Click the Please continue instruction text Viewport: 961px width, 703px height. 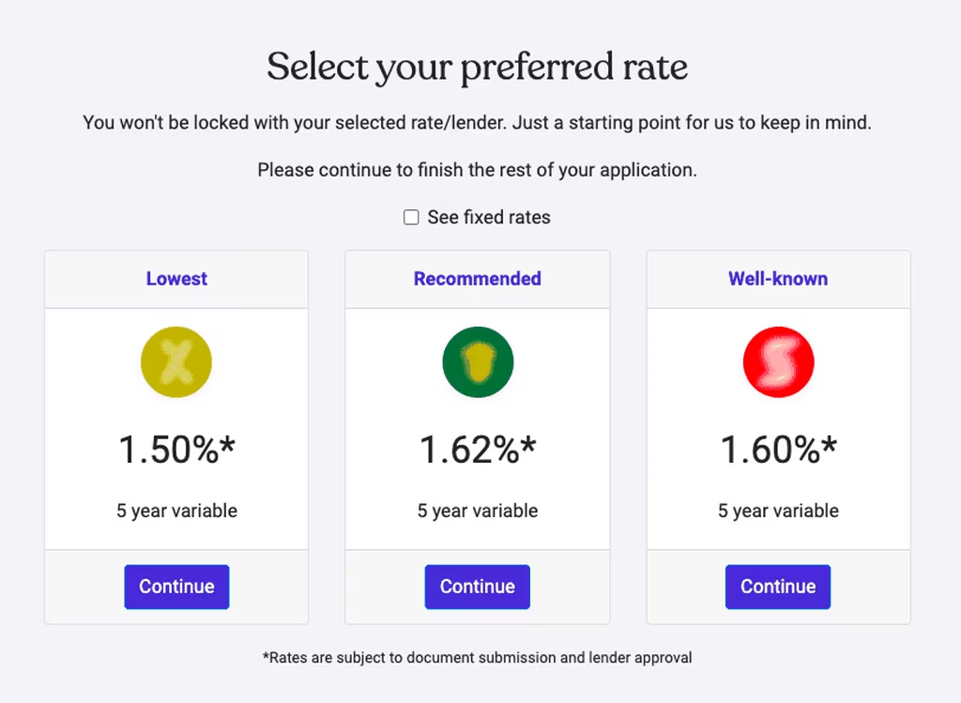478,170
